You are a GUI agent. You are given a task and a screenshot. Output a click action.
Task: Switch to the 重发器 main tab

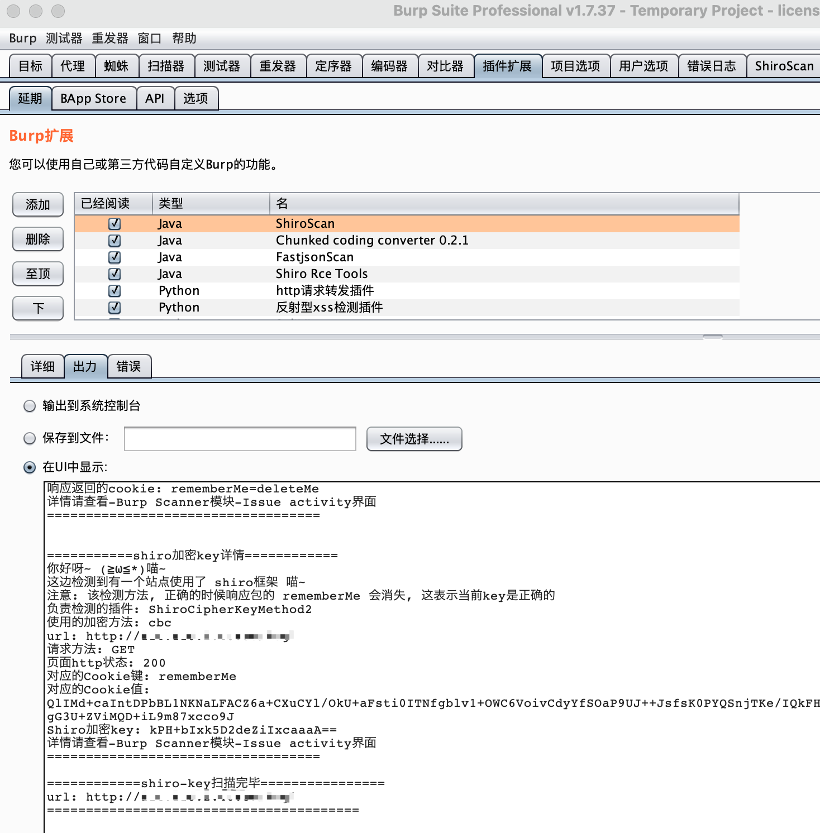point(278,66)
